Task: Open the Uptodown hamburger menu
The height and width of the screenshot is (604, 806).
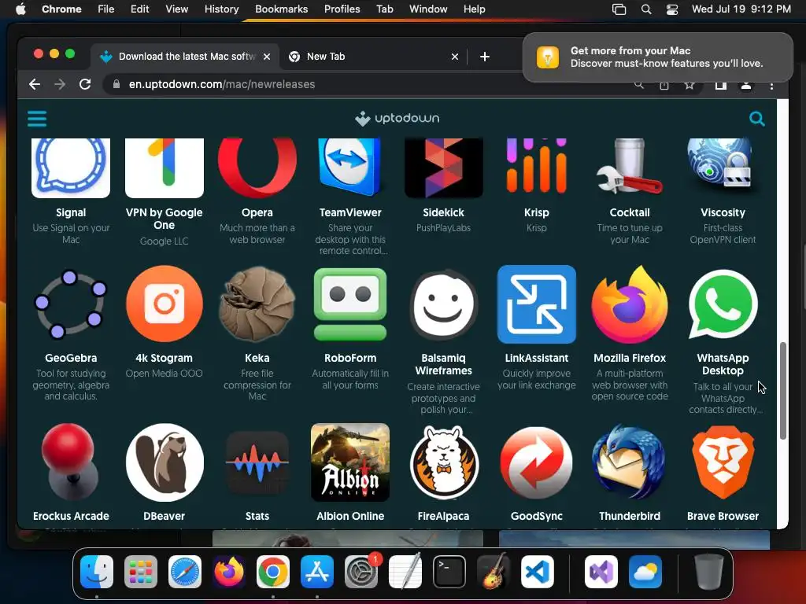Action: pyautogui.click(x=37, y=119)
